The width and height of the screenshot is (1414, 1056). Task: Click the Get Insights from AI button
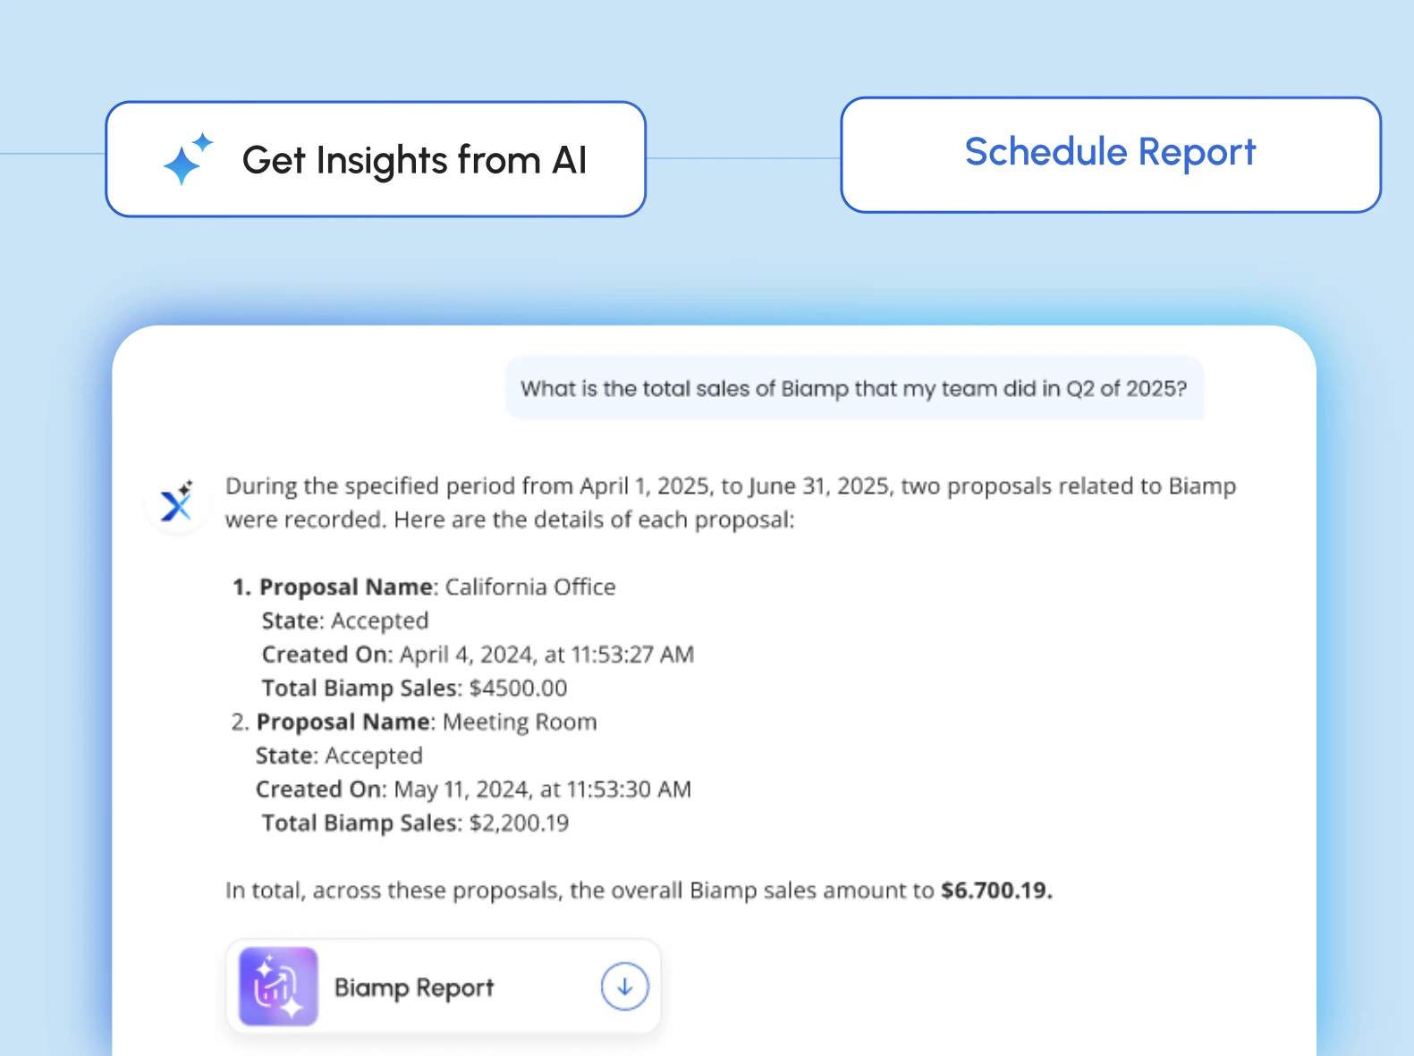pos(376,159)
